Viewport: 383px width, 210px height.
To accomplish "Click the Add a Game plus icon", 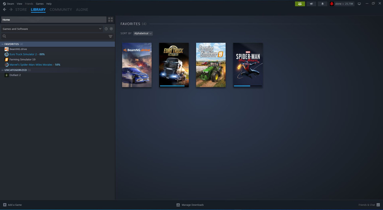I will coord(5,205).
